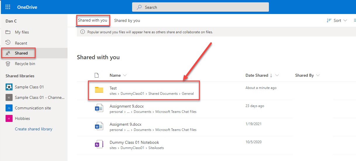Click the Recent clock icon

coord(8,43)
